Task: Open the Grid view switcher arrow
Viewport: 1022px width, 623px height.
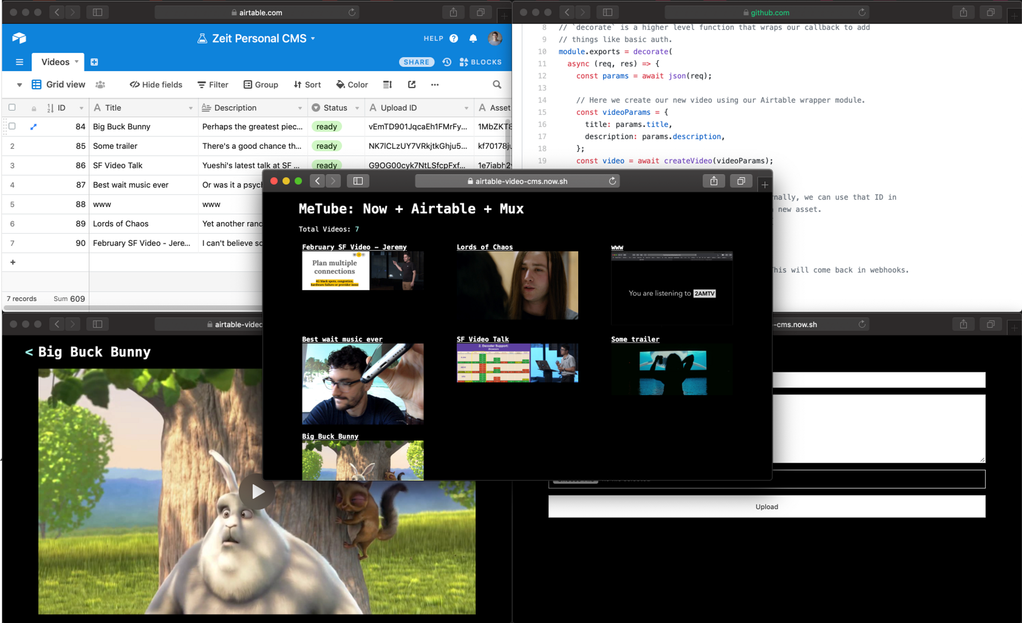Action: tap(19, 85)
